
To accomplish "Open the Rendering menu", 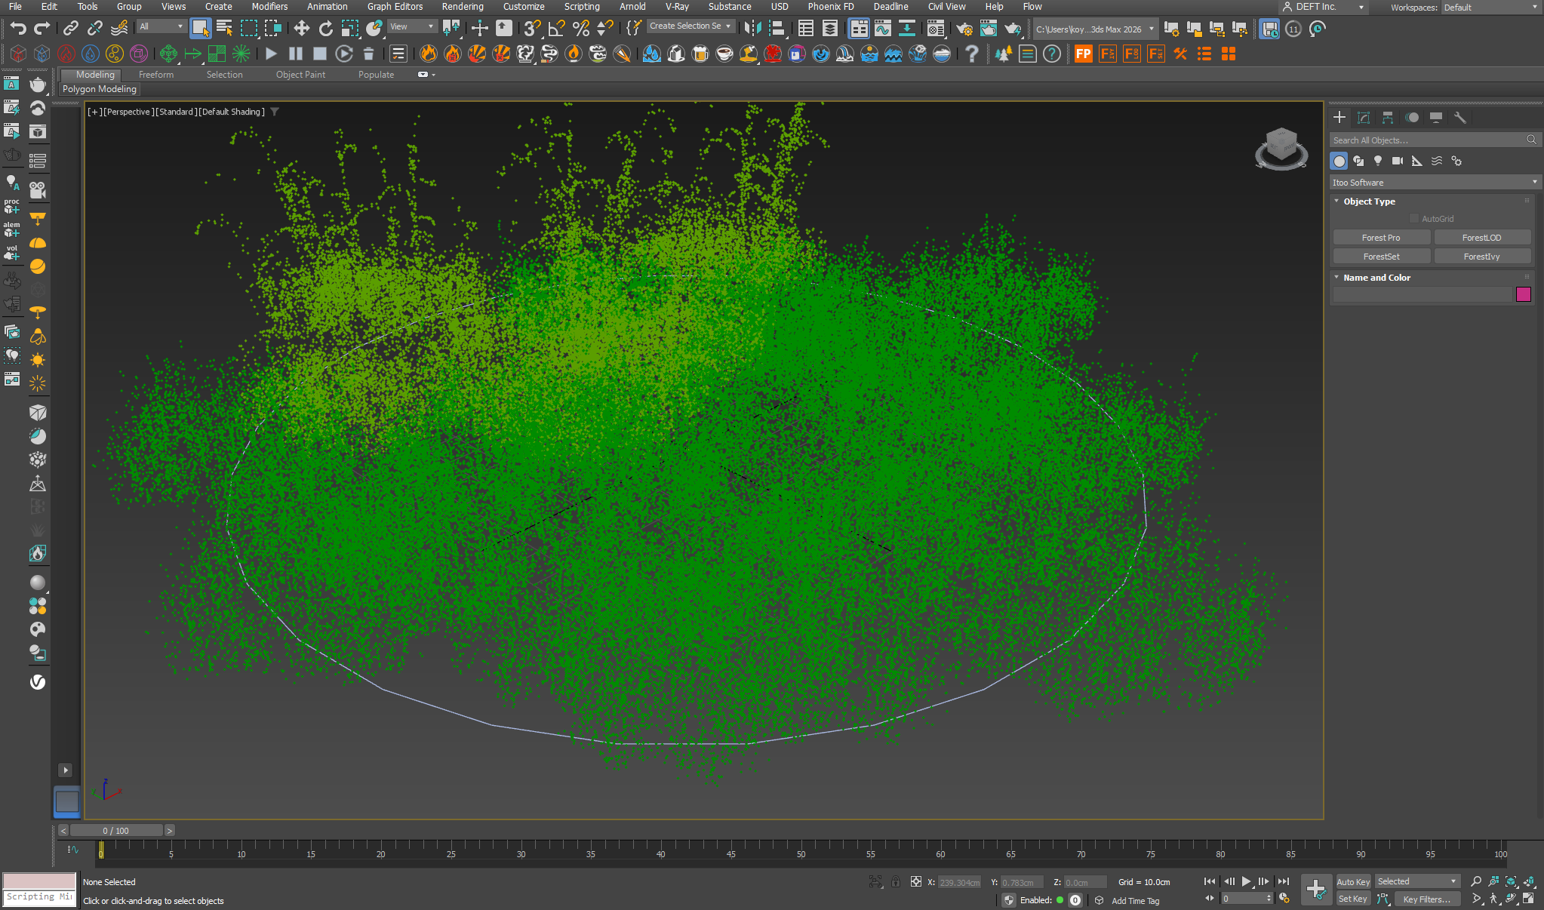I will [462, 7].
